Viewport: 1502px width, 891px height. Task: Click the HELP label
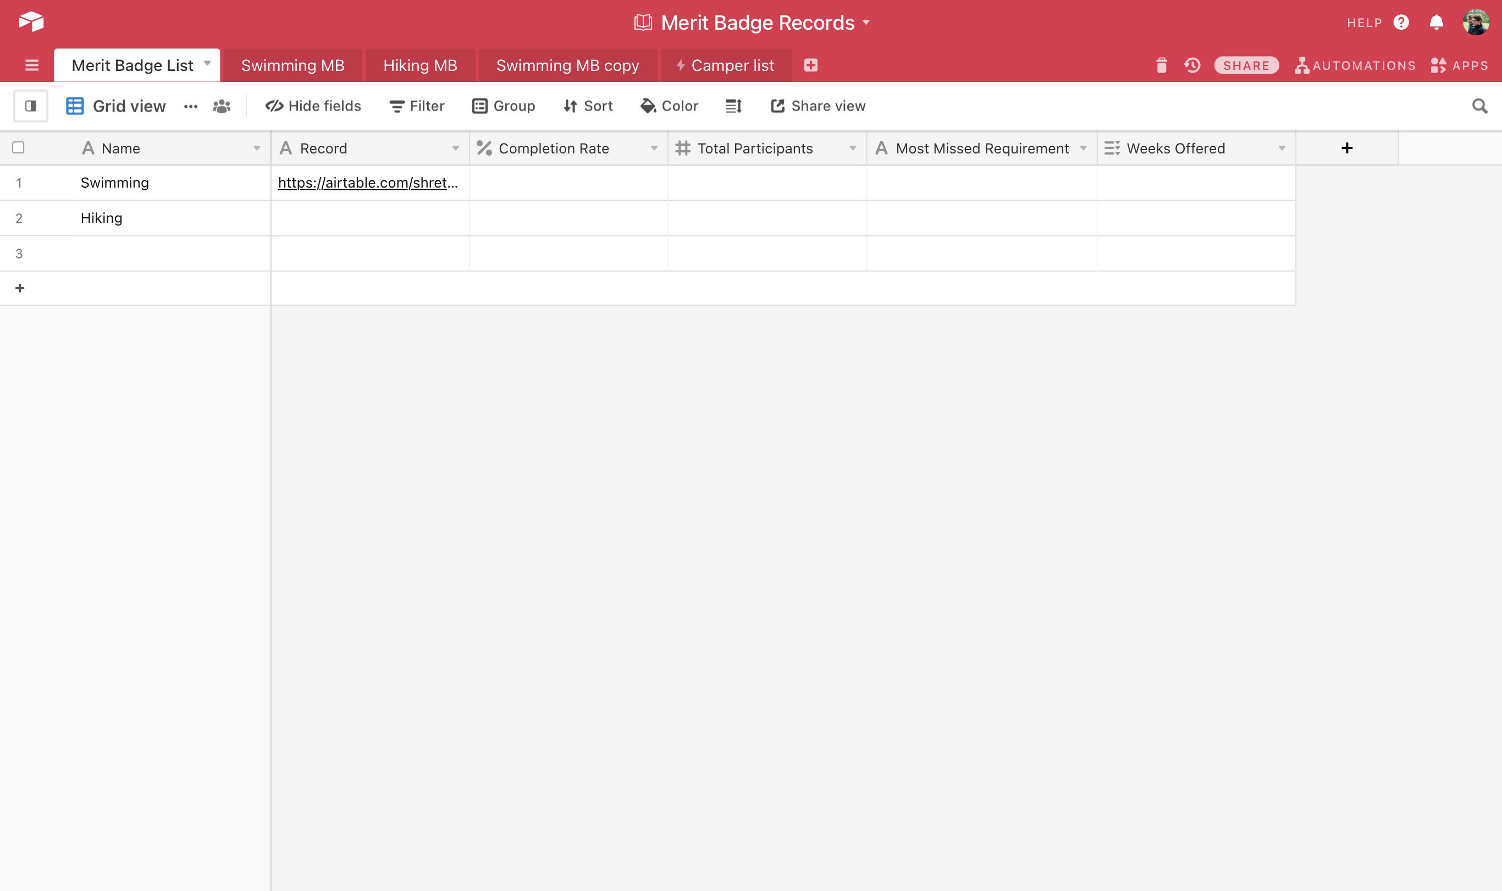1364,23
